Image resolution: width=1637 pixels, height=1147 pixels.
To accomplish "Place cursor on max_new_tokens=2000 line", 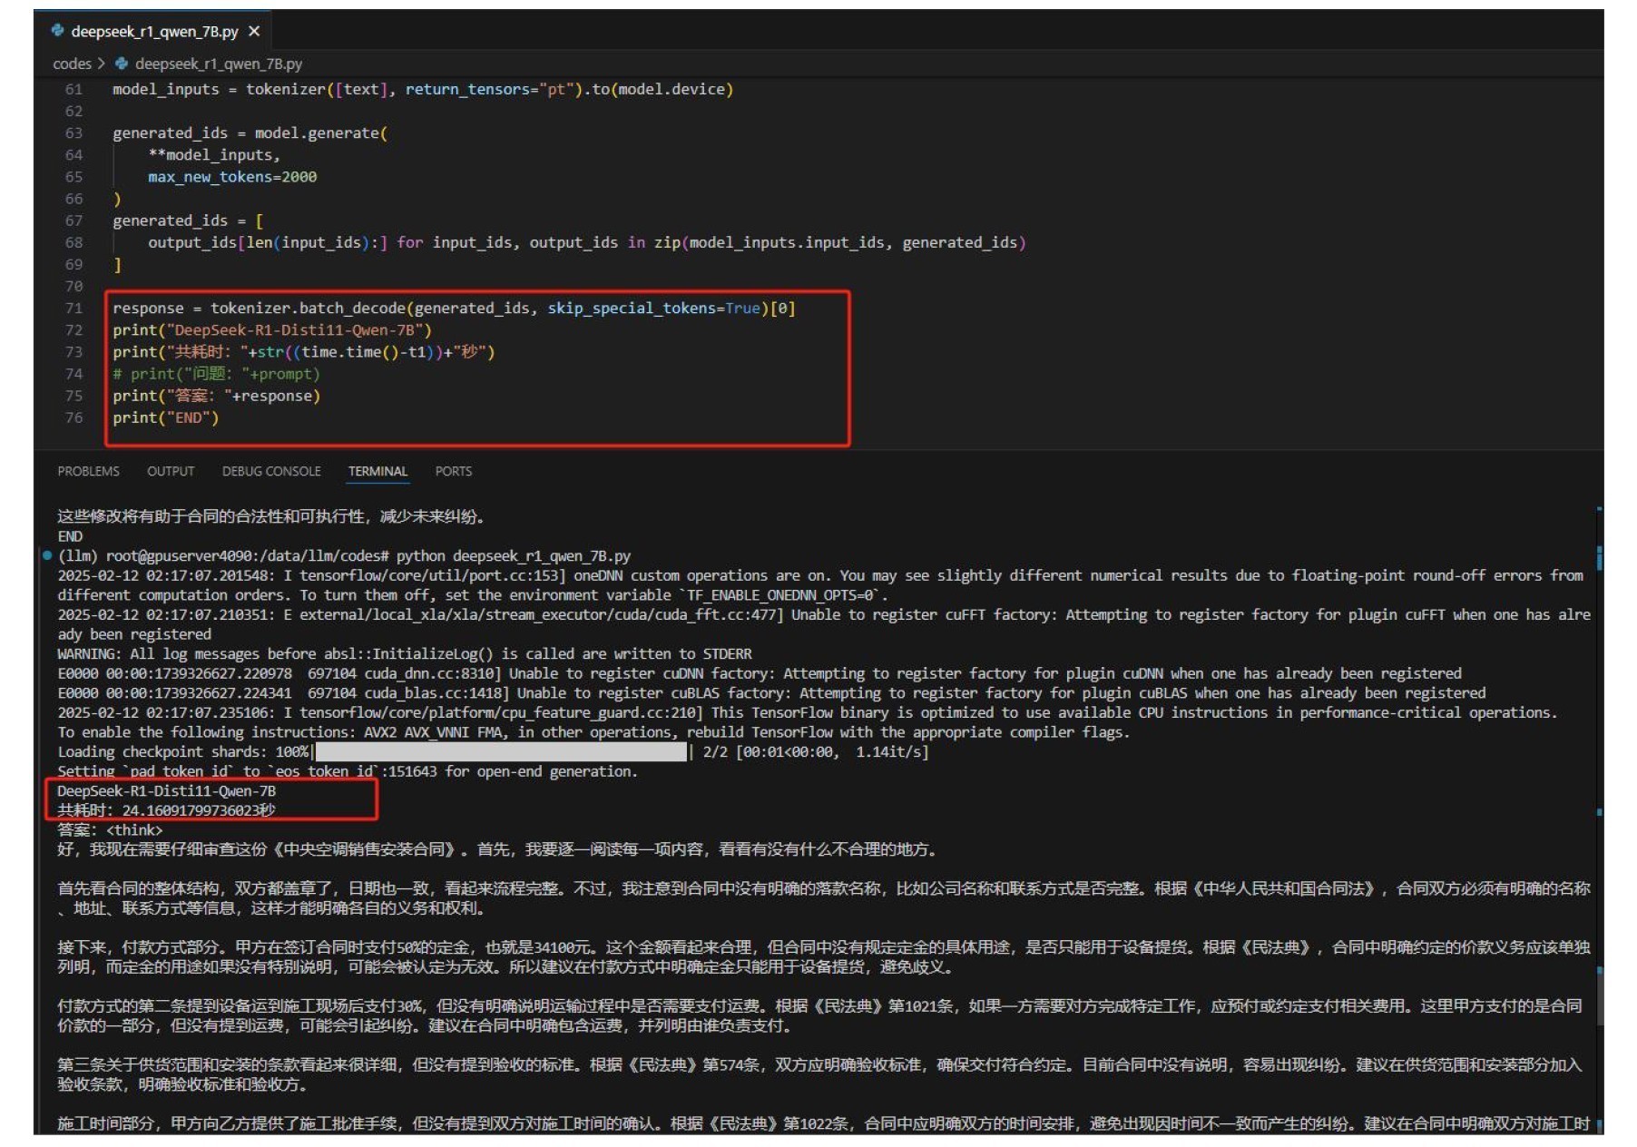I will (232, 177).
